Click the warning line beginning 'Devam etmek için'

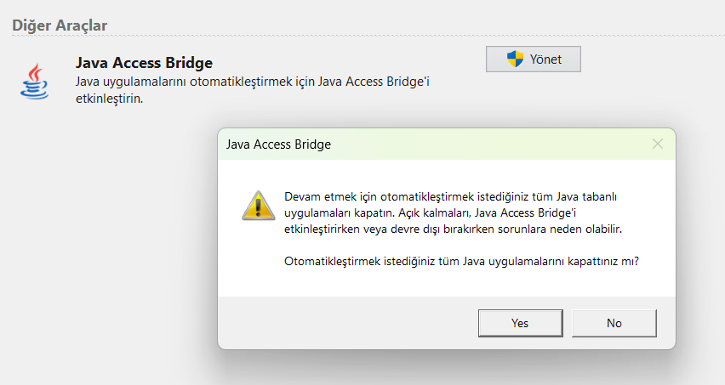coord(449,196)
